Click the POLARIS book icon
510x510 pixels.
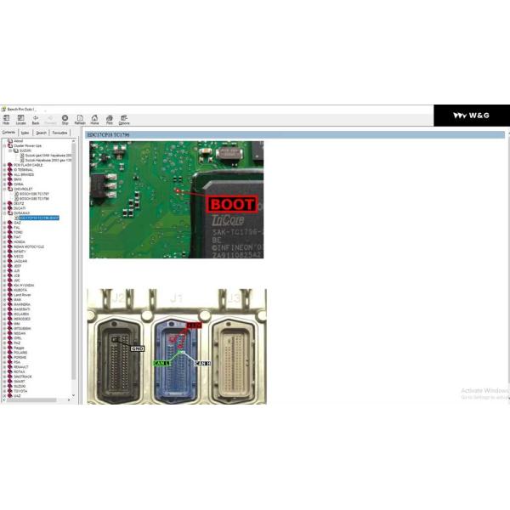10,353
